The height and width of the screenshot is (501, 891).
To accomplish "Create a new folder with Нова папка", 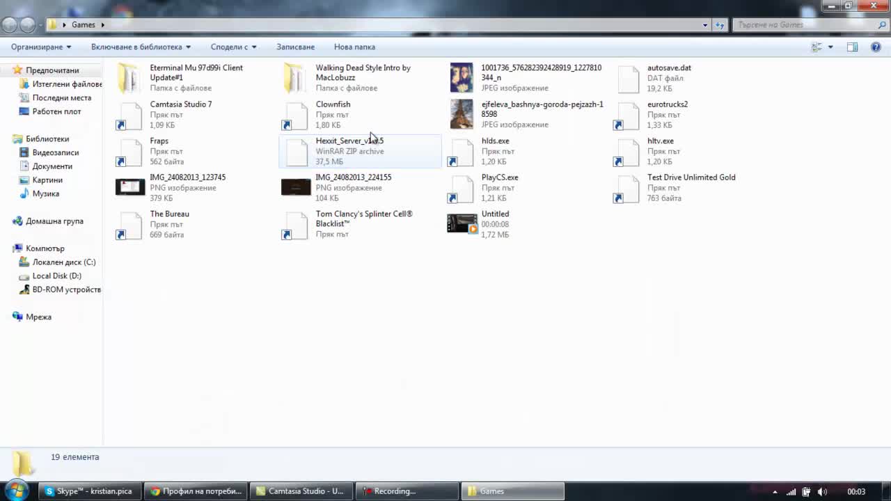I will 354,47.
